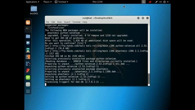Click the '(Reading database ...' line
Viewport: 195px width, 110px height.
[91, 61]
